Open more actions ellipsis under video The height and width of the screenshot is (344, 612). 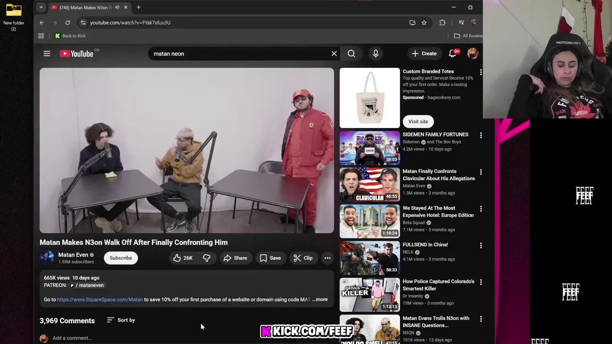tap(328, 258)
